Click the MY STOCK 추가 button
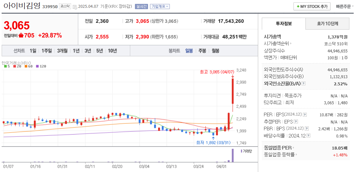355x172 pixels. (312, 6)
